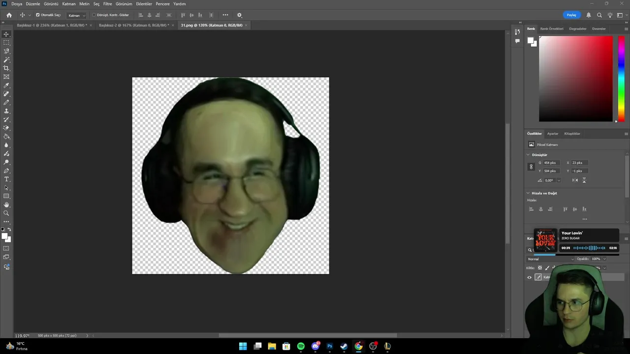The height and width of the screenshot is (354, 630).
Task: Open the Opaklık value dropdown
Action: [x=604, y=259]
